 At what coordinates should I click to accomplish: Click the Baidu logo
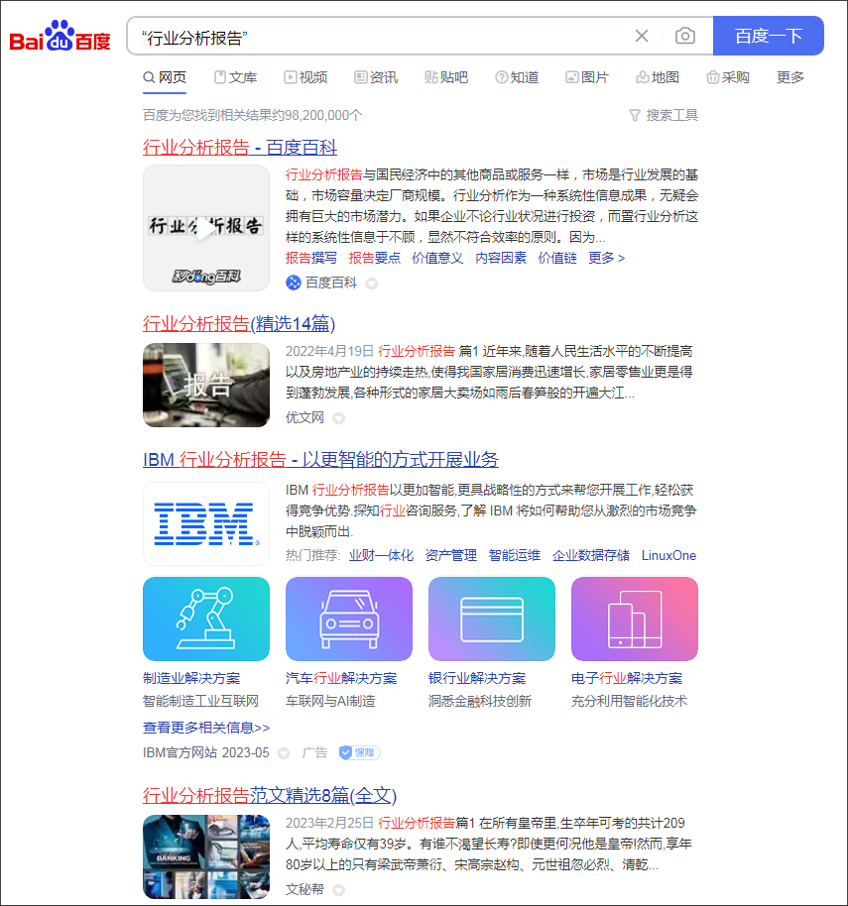60,37
